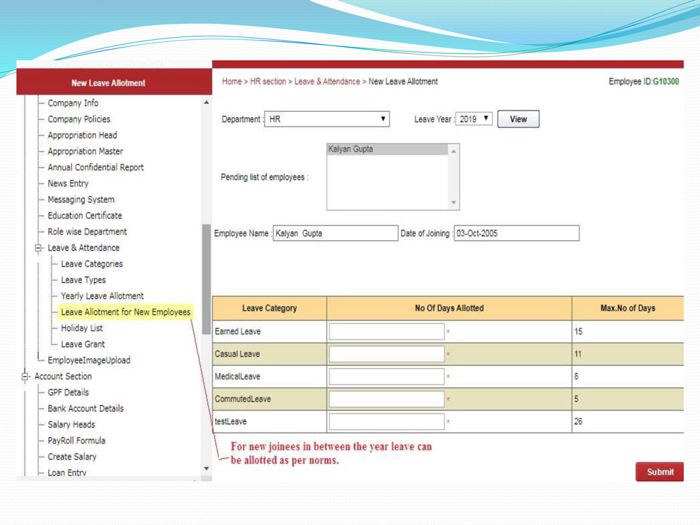The width and height of the screenshot is (700, 525).
Task: Open the Leave & Attendance breadcrumb link
Action: (x=326, y=81)
